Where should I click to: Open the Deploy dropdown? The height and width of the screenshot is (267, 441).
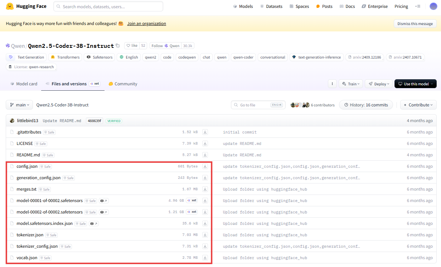click(x=379, y=84)
